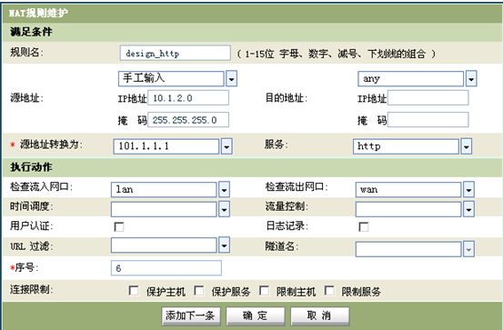The image size is (503, 330).
Task: Expand the 服务 dropdown showing http
Action: [412, 146]
